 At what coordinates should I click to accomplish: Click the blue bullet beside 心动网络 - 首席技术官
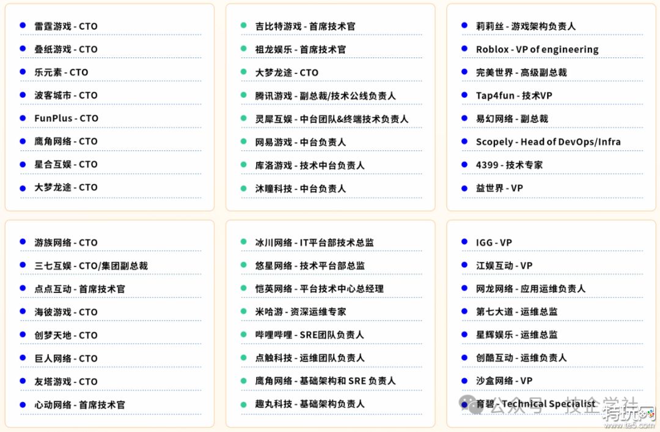[23, 404]
